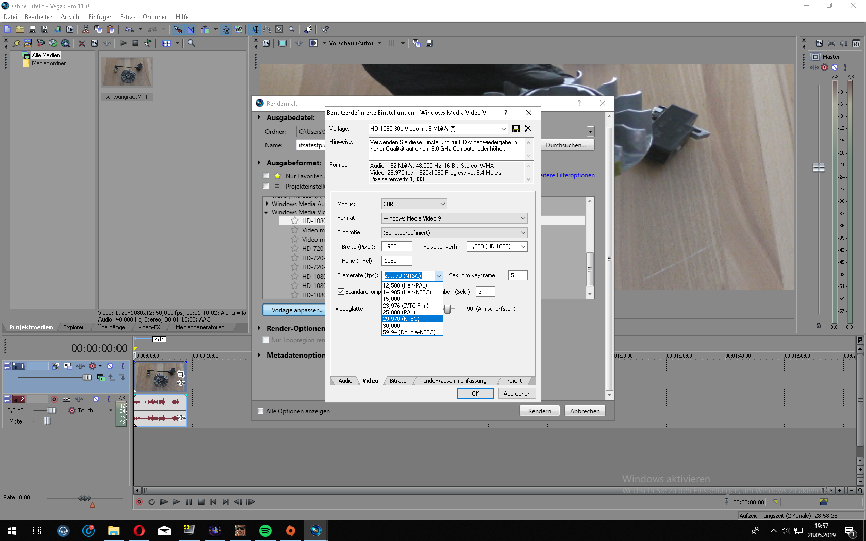Delete selected media with the red X
Image resolution: width=866 pixels, height=541 pixels.
click(x=81, y=43)
